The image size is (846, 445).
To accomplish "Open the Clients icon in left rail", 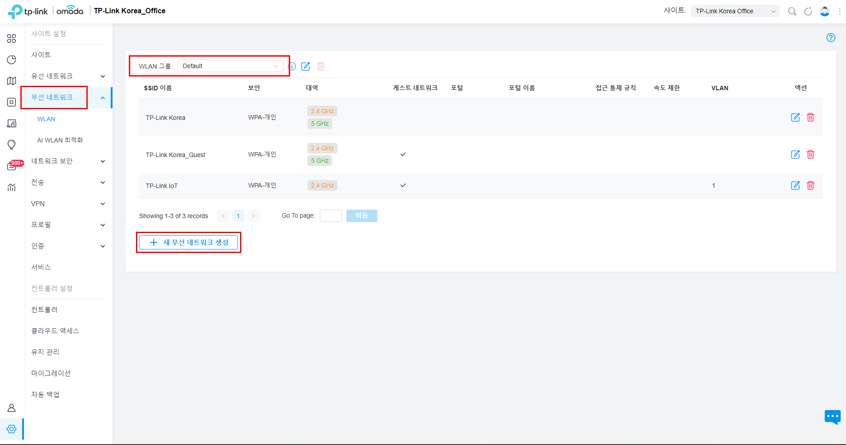I will (12, 123).
